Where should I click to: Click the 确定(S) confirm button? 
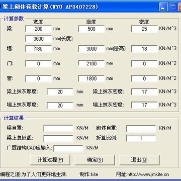95,160
